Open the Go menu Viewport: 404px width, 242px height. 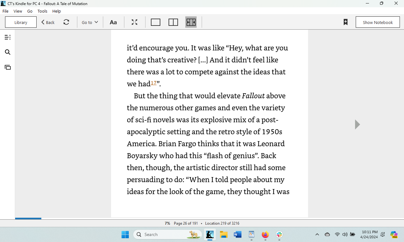(30, 11)
